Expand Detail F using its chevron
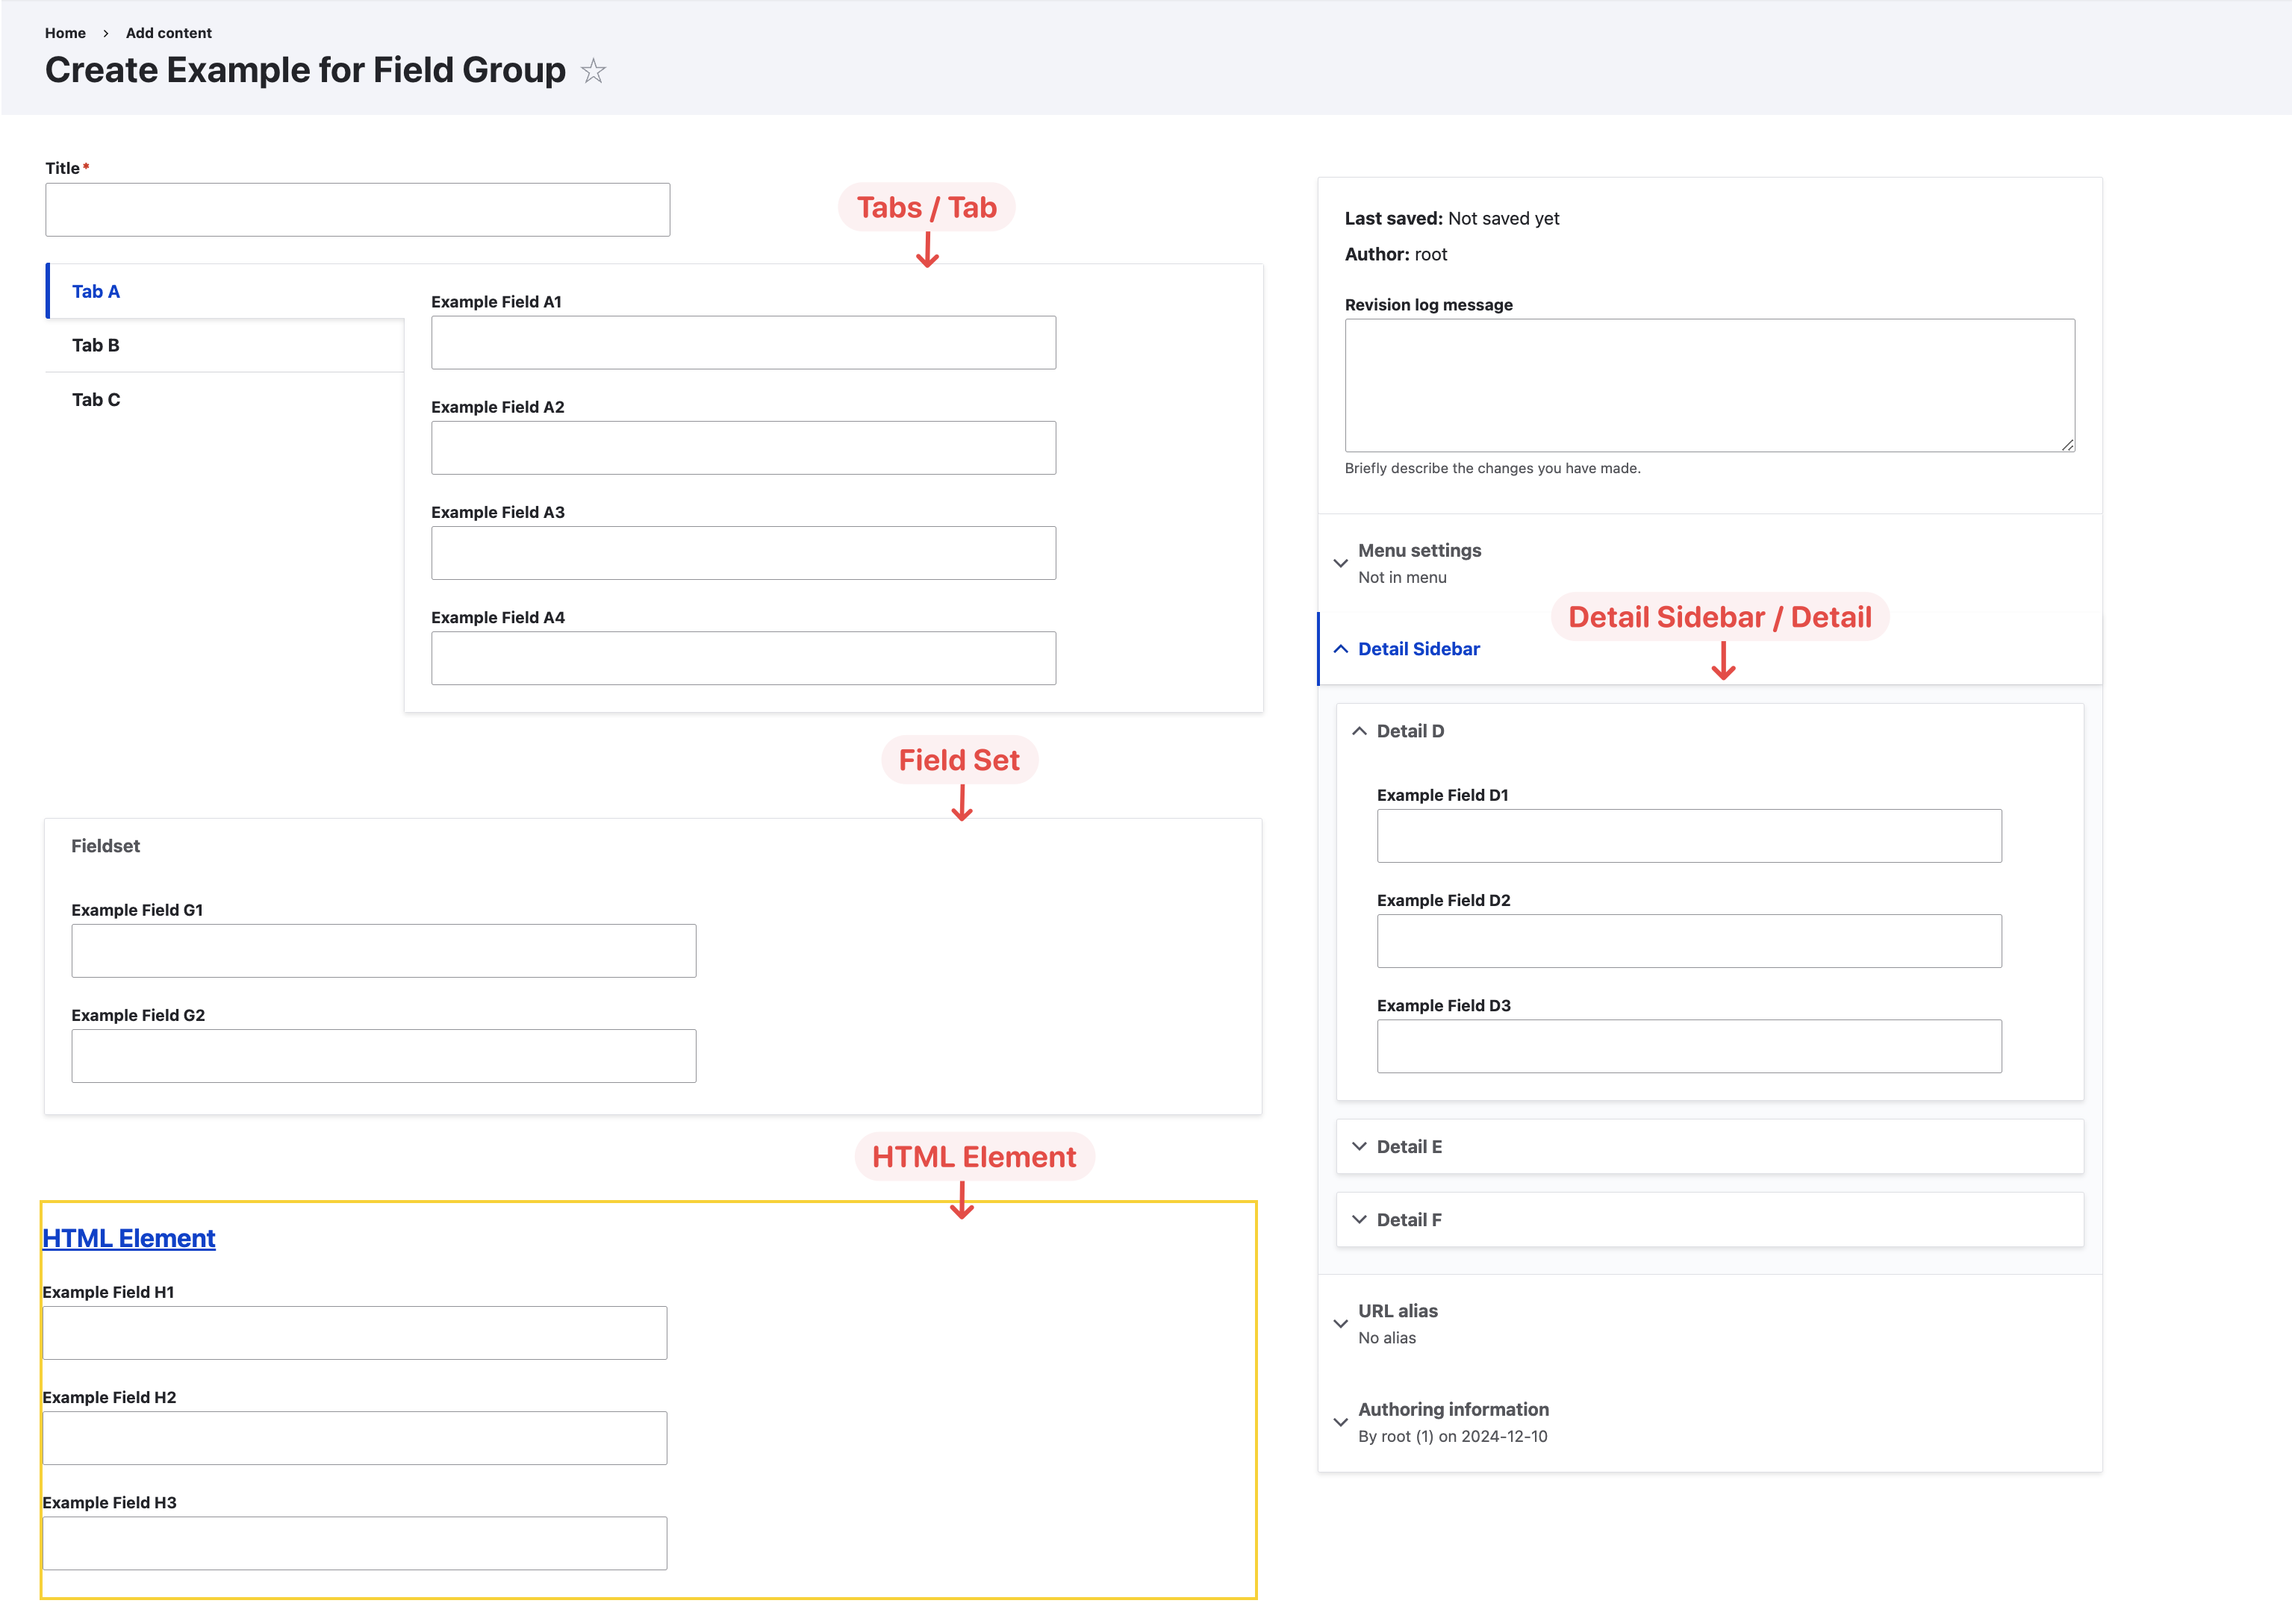The width and height of the screenshot is (2292, 1624). [1359, 1219]
